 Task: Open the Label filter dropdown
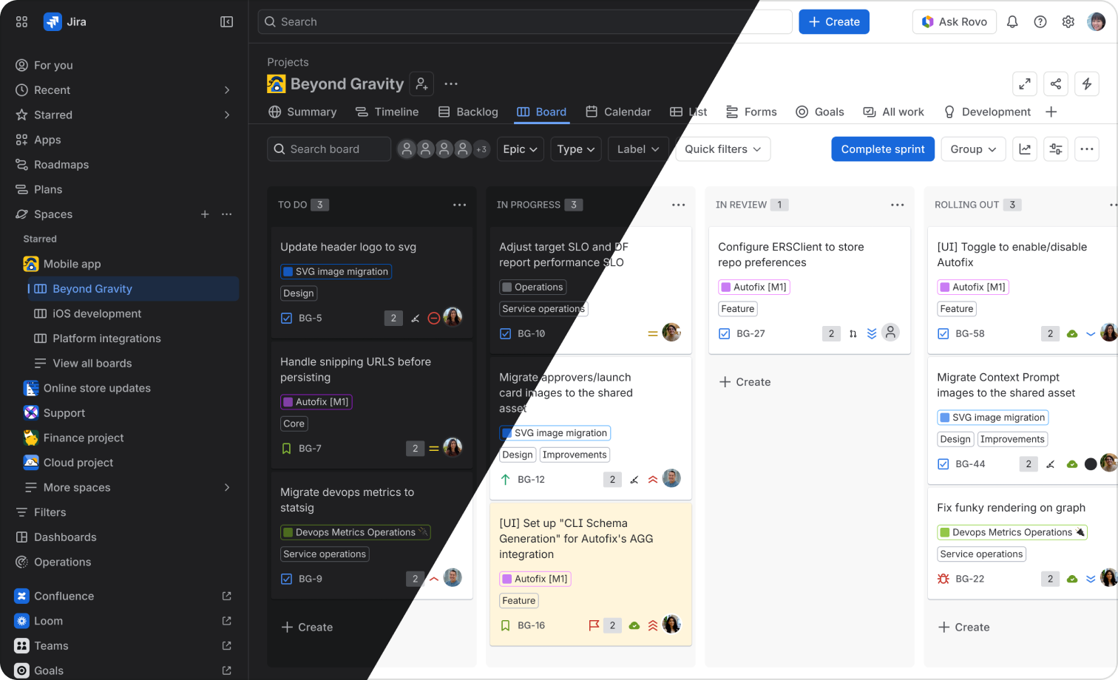638,149
